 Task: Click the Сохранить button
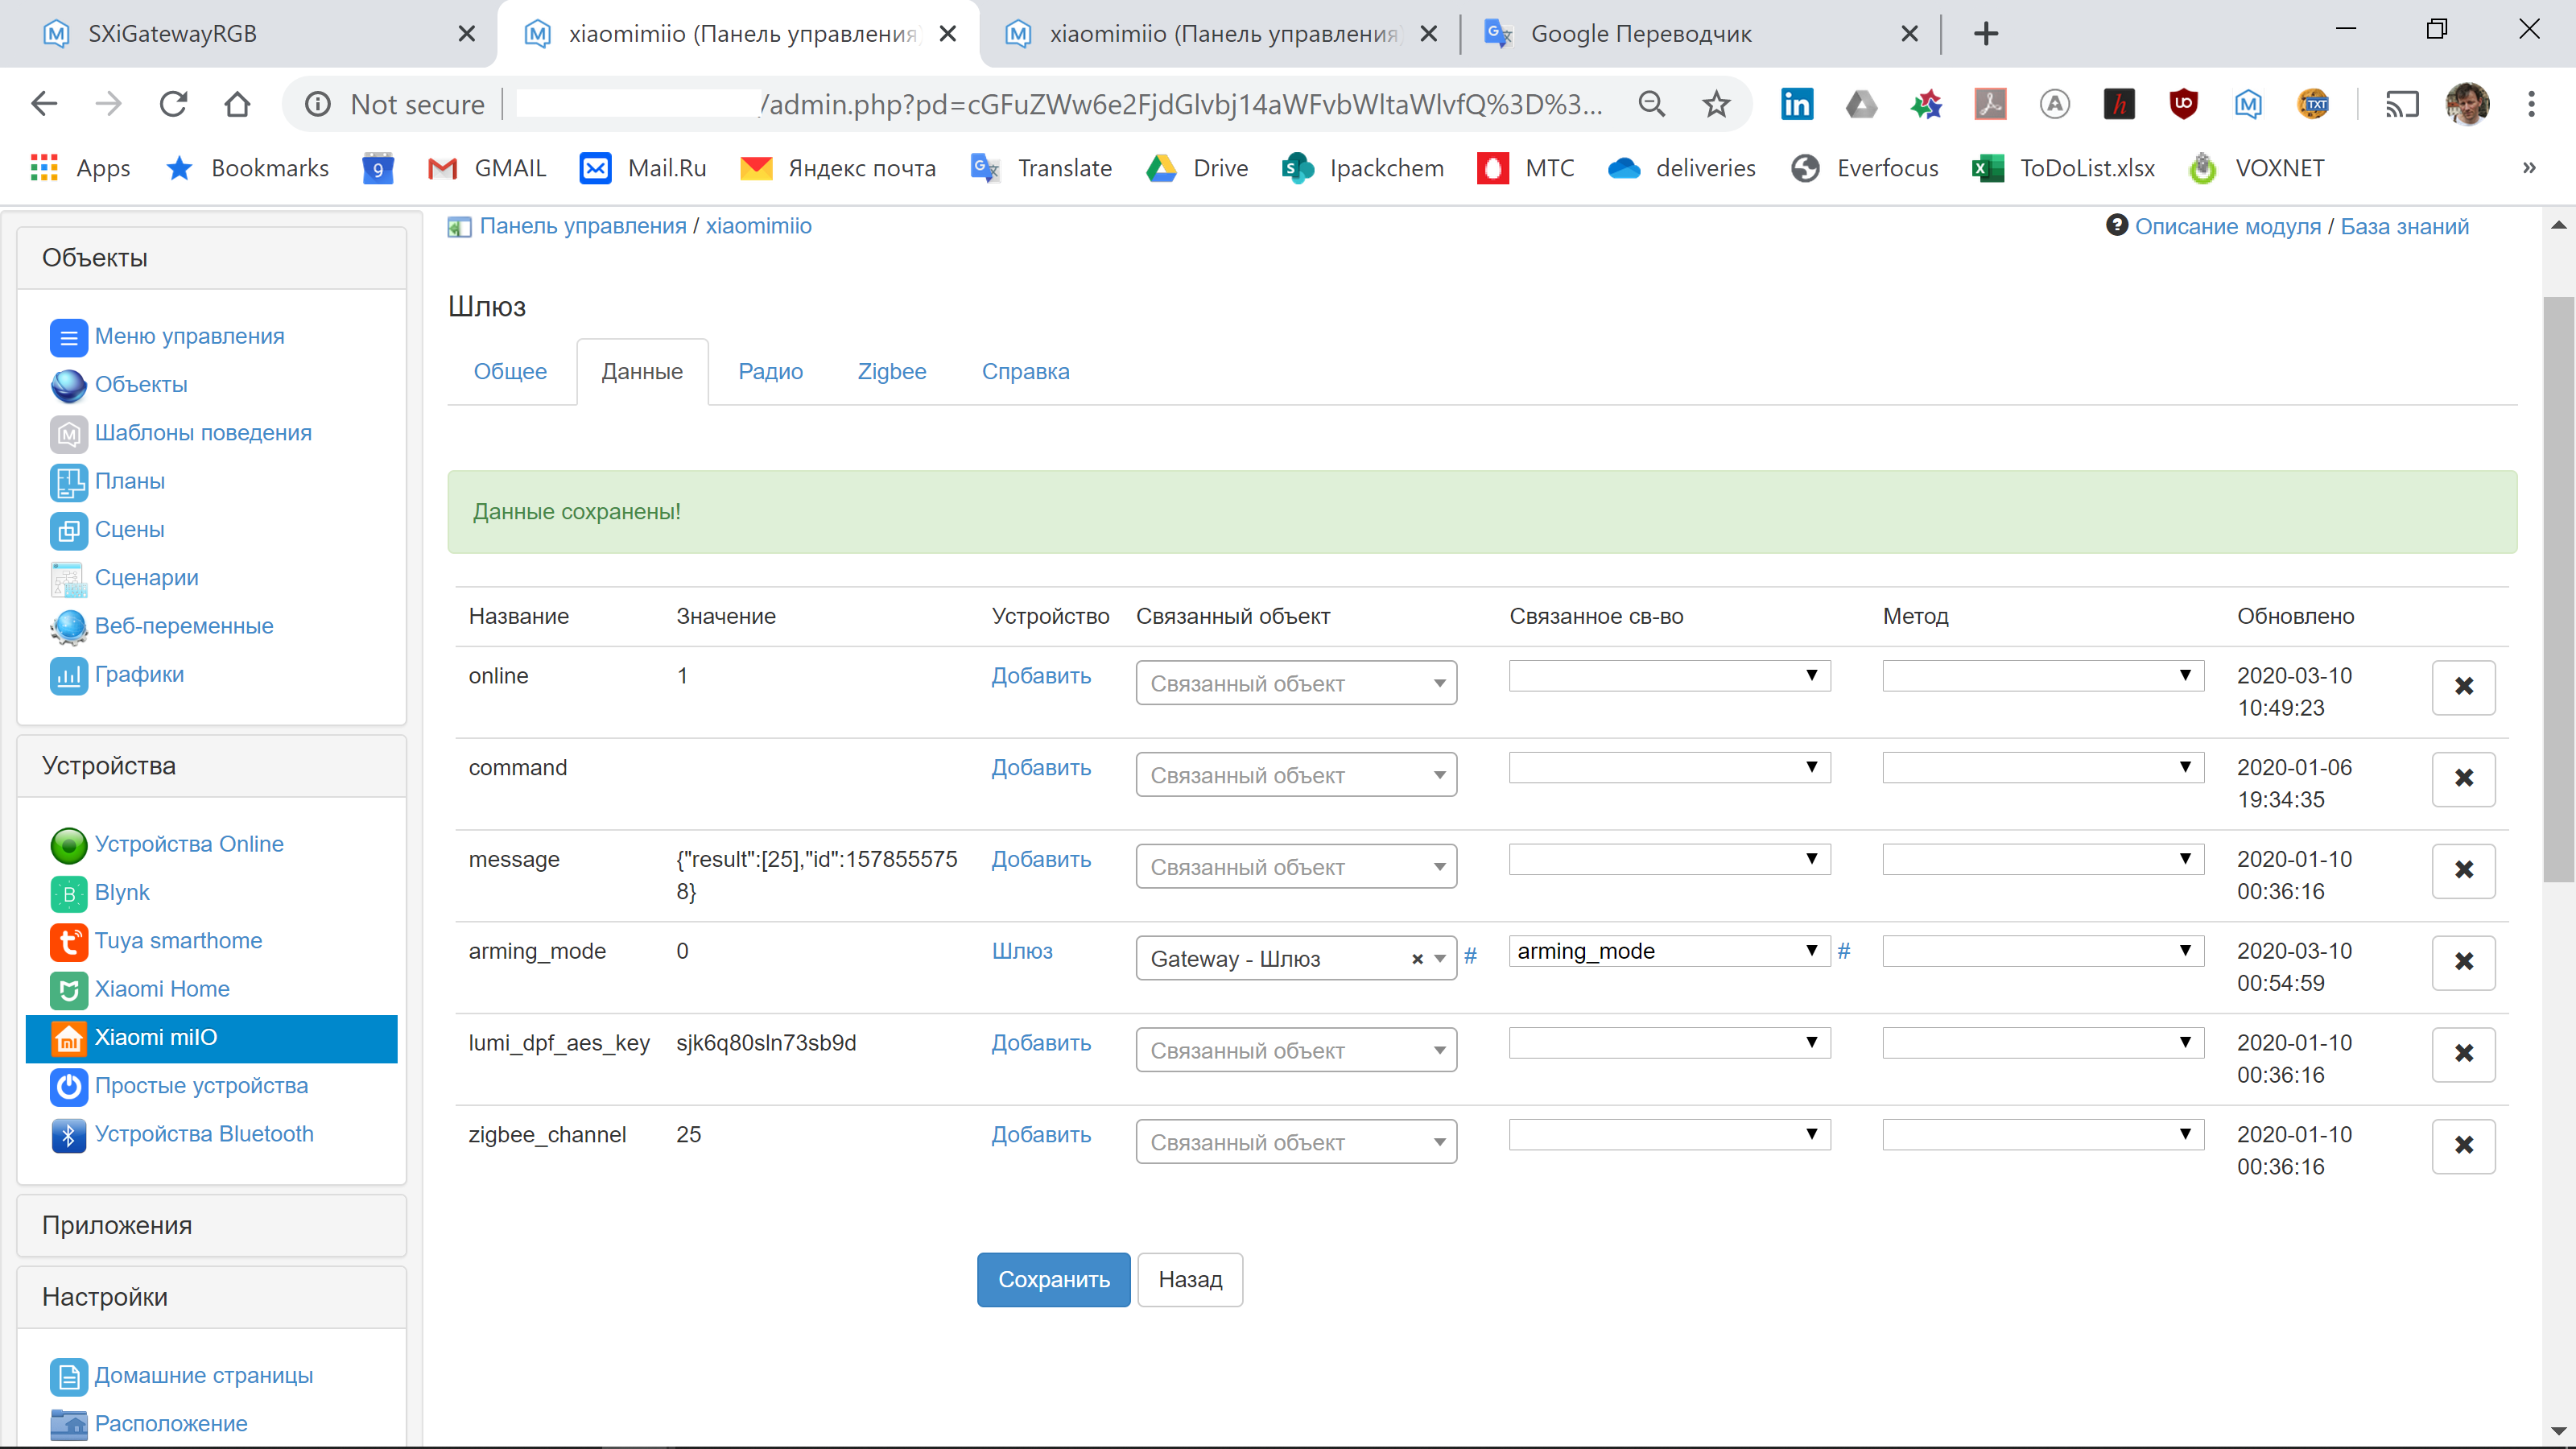click(1053, 1280)
